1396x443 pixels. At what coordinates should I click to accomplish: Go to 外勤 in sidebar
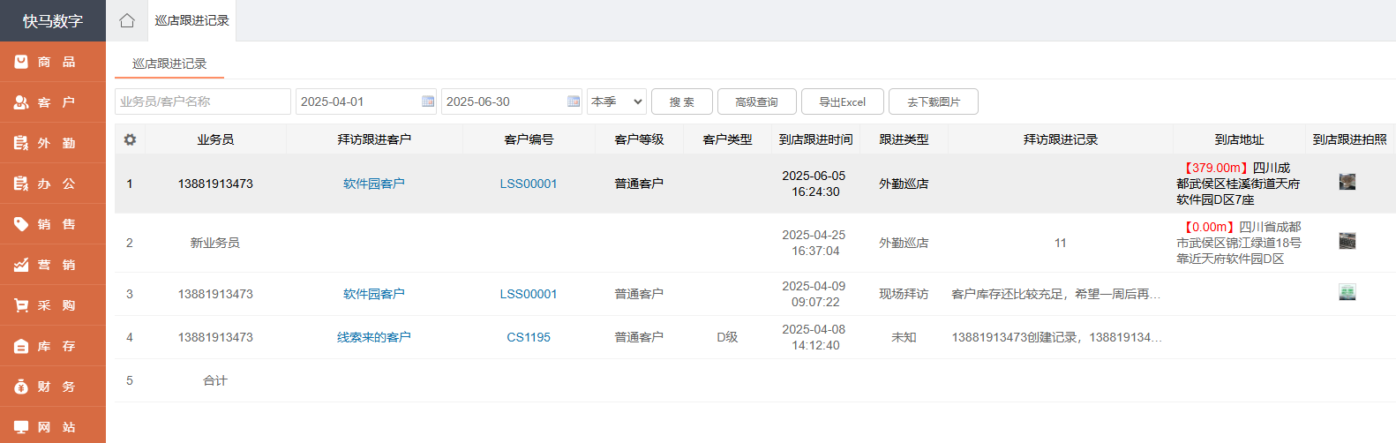(53, 143)
